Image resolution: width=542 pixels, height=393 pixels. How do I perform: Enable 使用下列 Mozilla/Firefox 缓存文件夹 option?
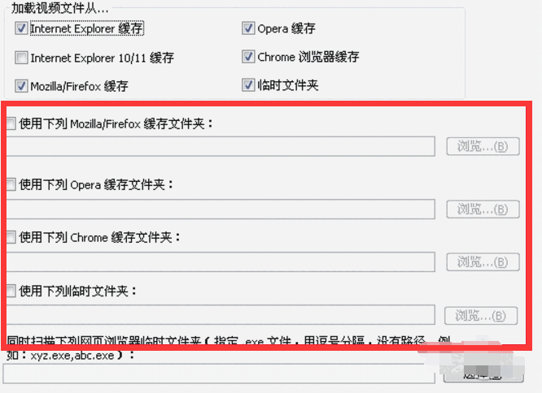pyautogui.click(x=11, y=123)
